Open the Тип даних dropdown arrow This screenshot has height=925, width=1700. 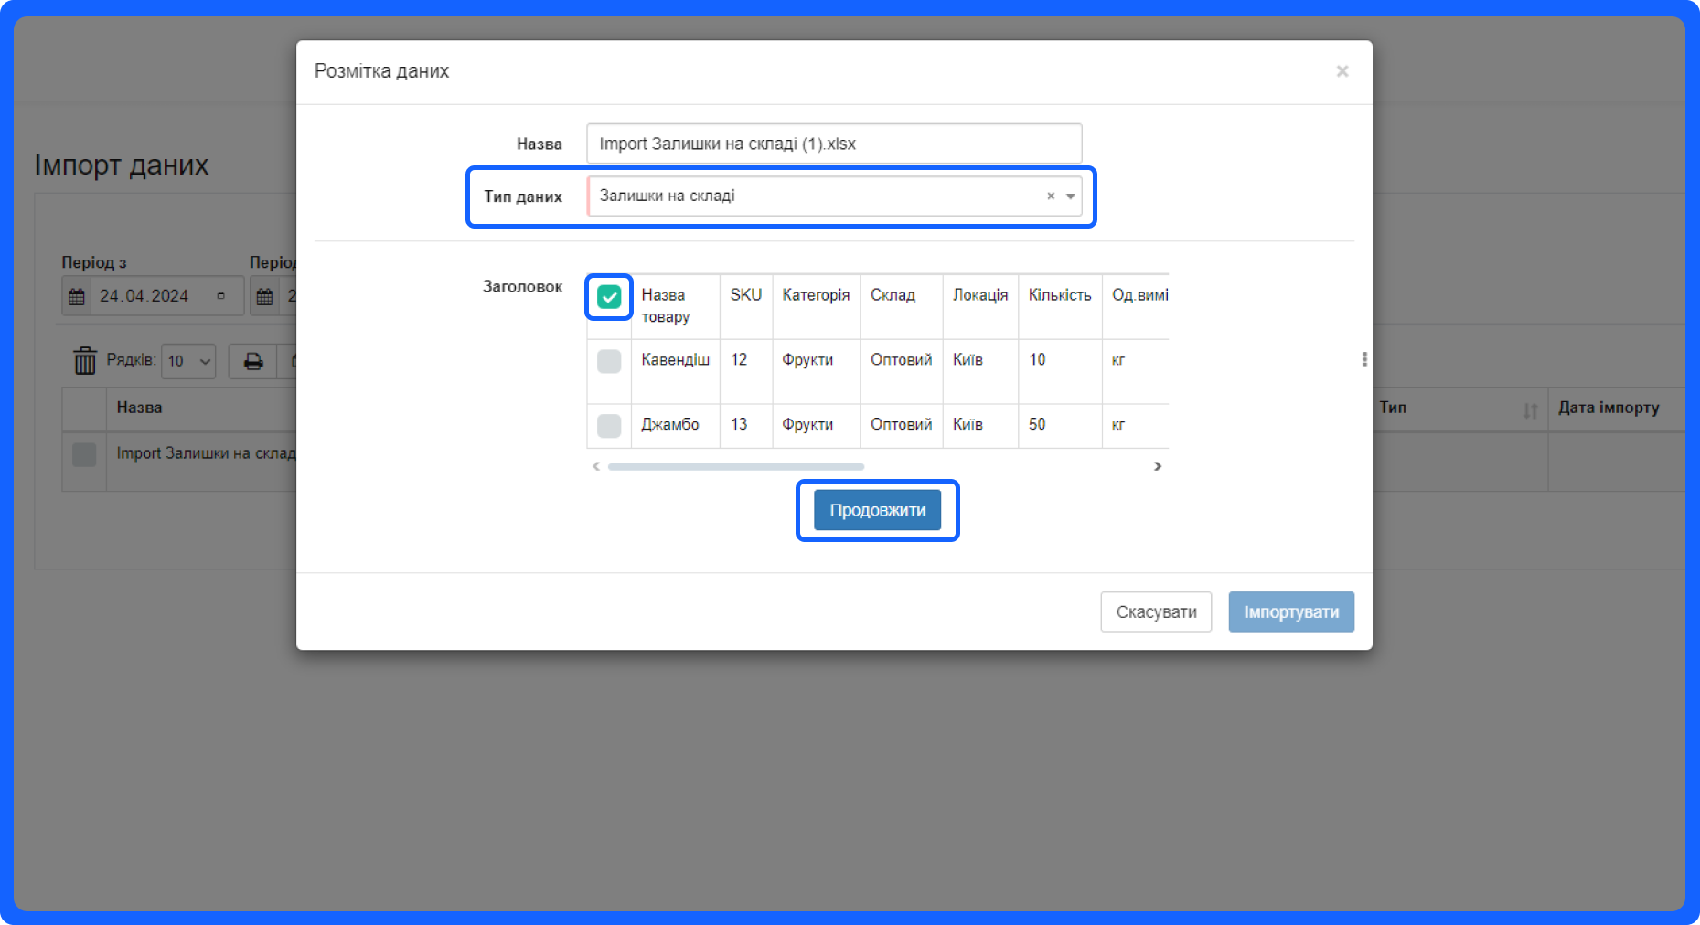pos(1070,197)
